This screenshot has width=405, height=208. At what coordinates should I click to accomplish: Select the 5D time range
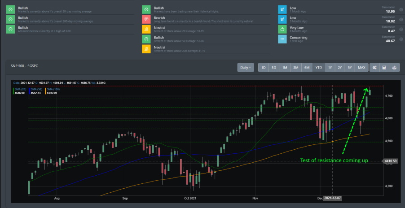coord(274,68)
